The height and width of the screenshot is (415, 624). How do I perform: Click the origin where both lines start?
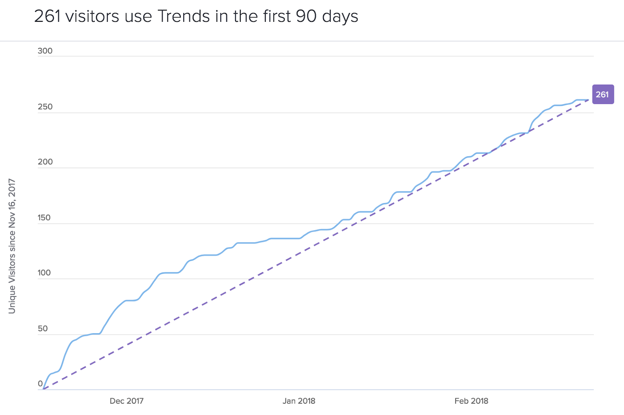[x=43, y=389]
